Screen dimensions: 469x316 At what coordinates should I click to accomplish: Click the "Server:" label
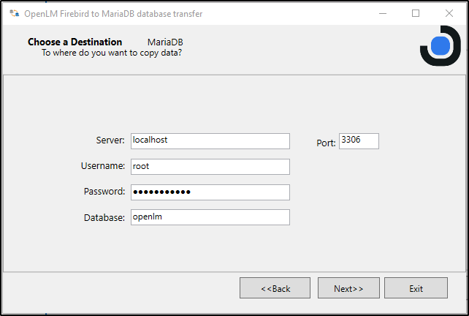click(110, 140)
